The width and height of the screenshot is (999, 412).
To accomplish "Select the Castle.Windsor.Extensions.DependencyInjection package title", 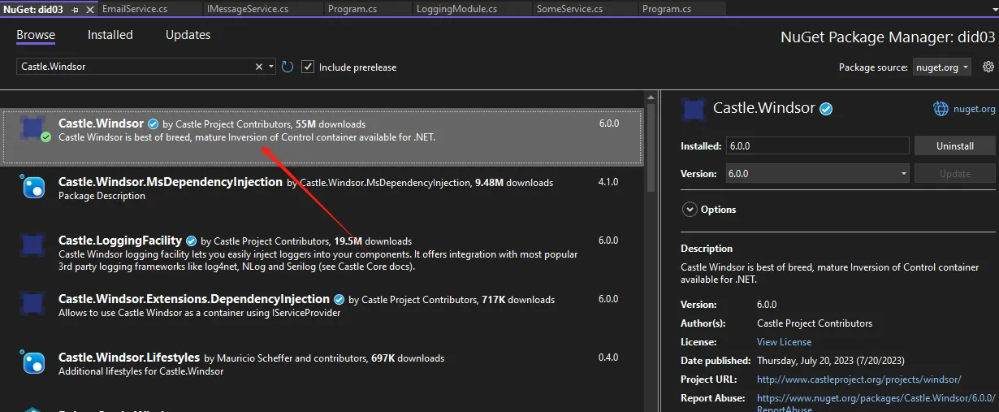I will (x=194, y=299).
